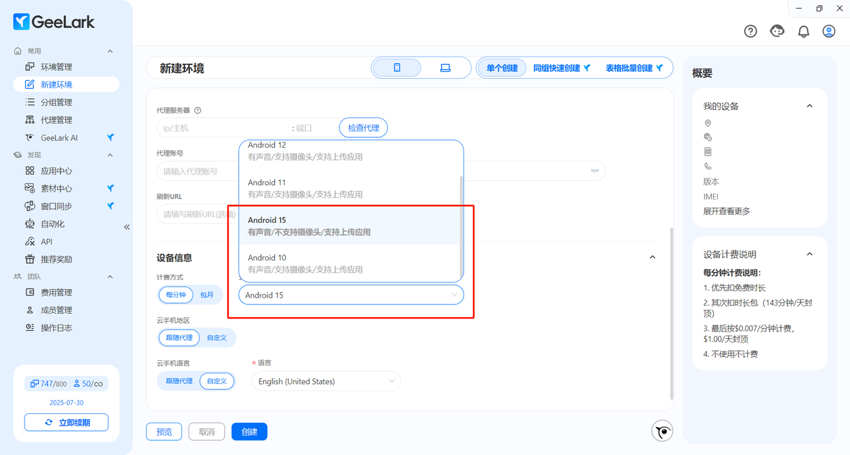Open the customer support face icon
The height and width of the screenshot is (455, 850).
click(x=777, y=31)
